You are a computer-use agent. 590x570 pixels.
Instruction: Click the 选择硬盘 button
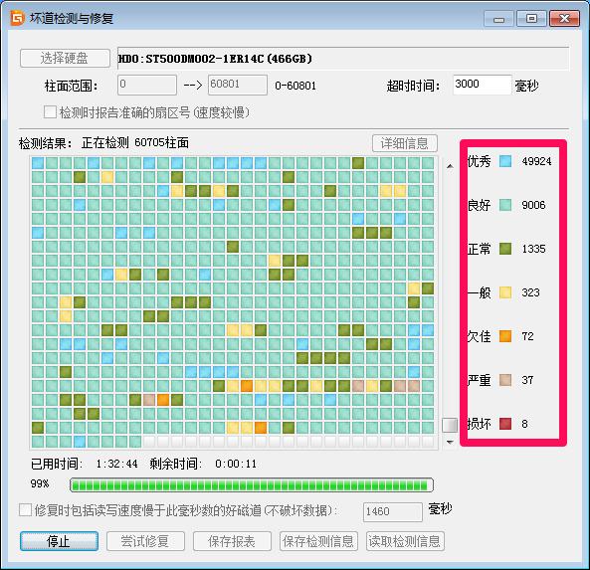pyautogui.click(x=65, y=59)
